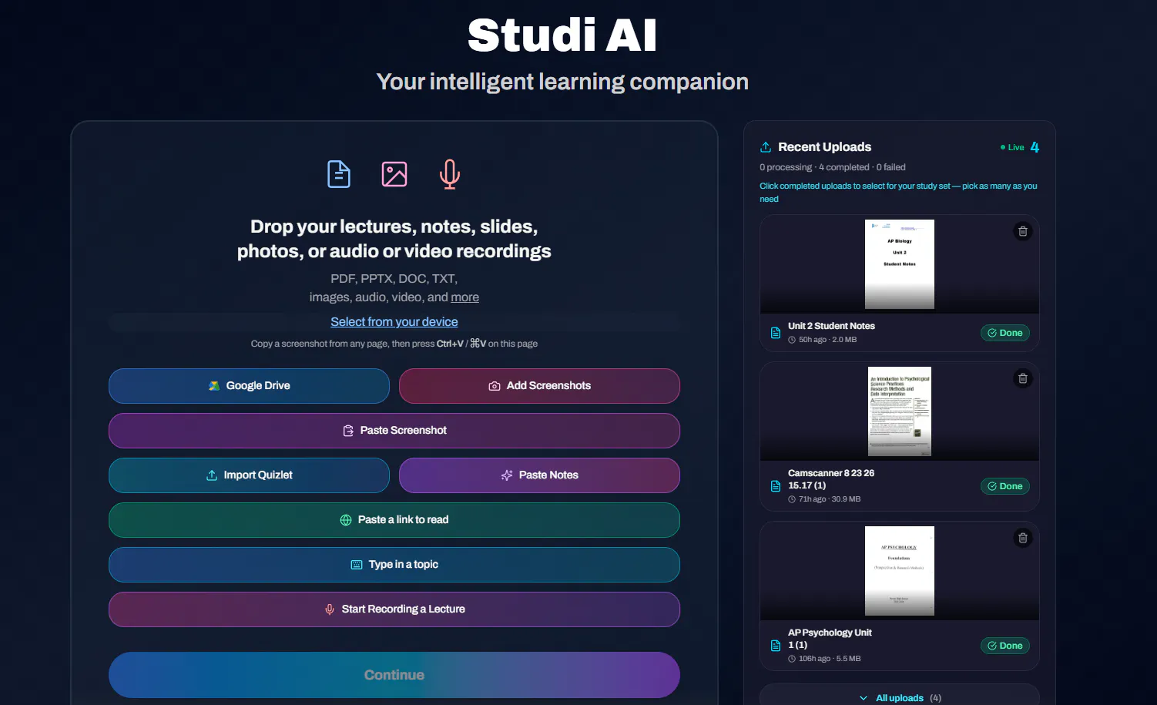Click the Recent Uploads heading
1157x705 pixels.
click(824, 147)
